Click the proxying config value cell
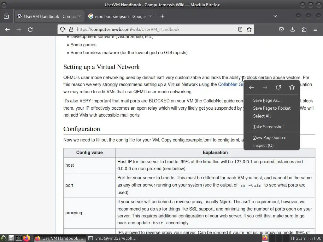Image resolution: width=323 pixels, height=242 pixels. (89, 213)
